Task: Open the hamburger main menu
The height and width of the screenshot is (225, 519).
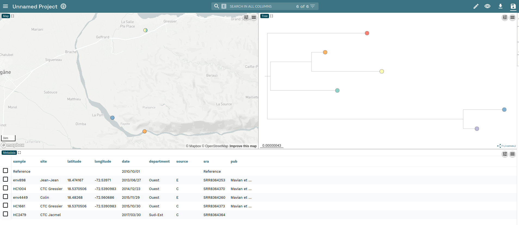Action: (5, 6)
